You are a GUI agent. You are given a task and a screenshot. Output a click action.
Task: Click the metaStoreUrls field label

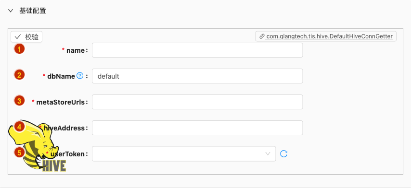tap(61, 102)
